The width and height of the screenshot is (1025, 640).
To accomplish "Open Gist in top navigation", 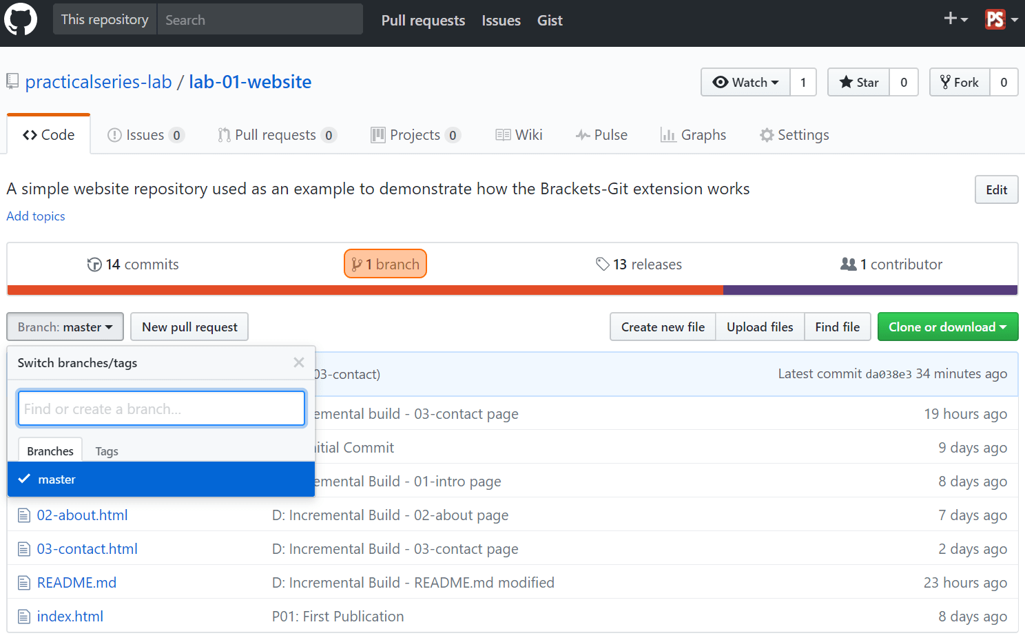I will [x=550, y=20].
